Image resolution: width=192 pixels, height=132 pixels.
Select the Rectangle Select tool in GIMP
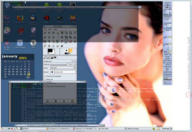(45, 33)
